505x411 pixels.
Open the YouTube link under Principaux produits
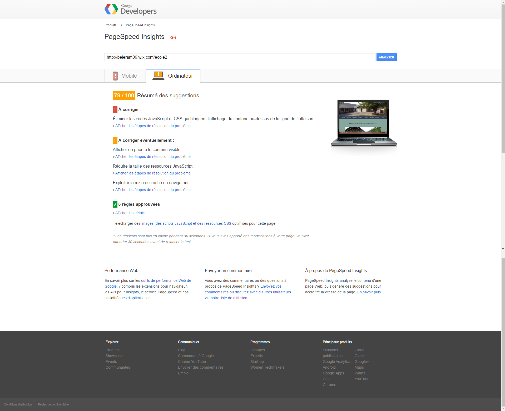pyautogui.click(x=362, y=379)
